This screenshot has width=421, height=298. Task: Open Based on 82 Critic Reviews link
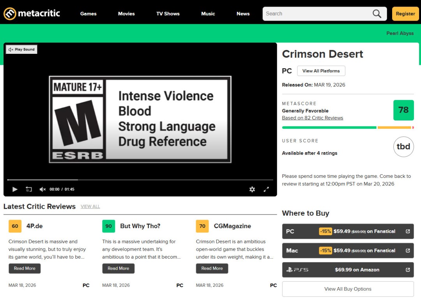(313, 118)
